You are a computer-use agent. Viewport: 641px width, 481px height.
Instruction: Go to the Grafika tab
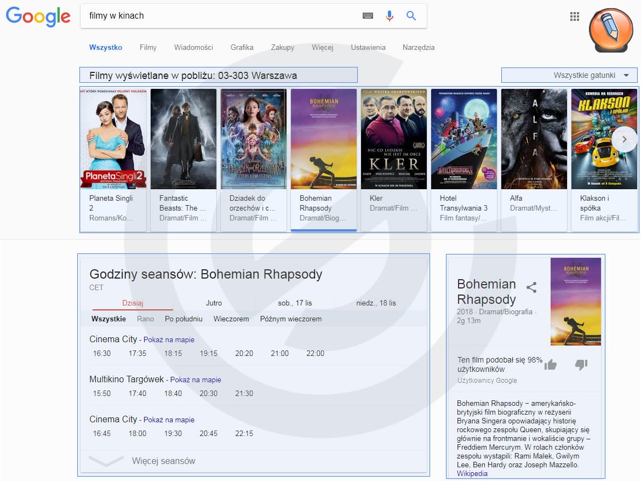[x=242, y=48]
